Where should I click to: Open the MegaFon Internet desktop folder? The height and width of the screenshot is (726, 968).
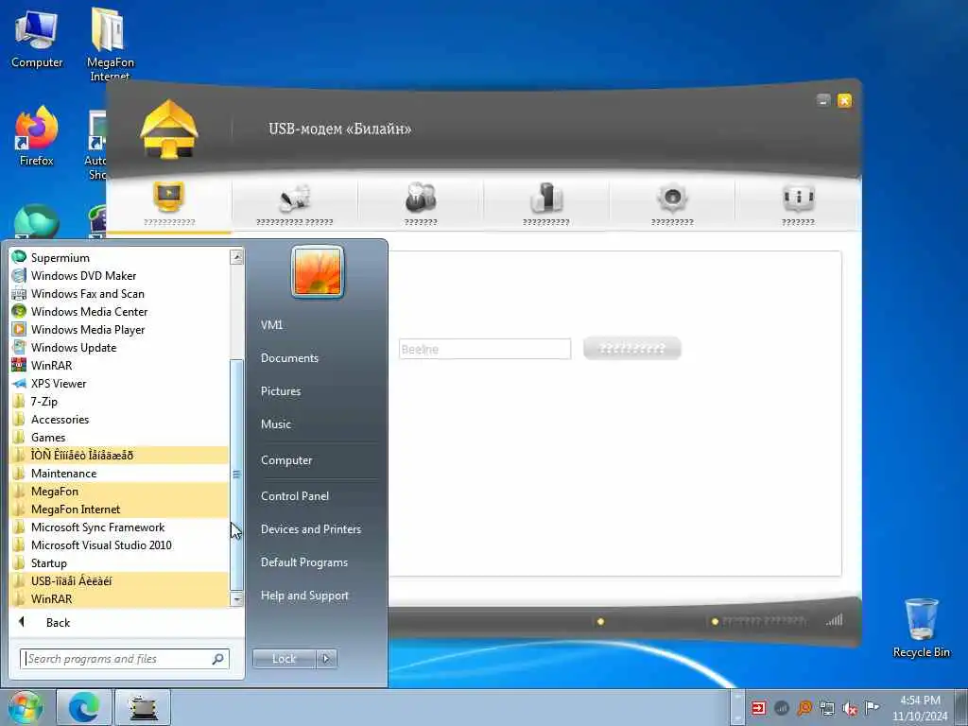[x=110, y=43]
